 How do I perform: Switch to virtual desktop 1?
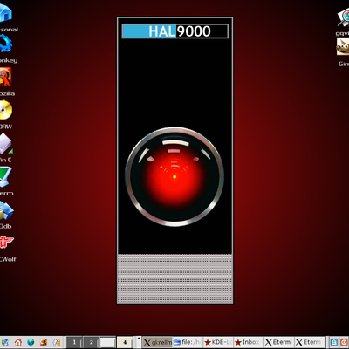[x=74, y=342]
